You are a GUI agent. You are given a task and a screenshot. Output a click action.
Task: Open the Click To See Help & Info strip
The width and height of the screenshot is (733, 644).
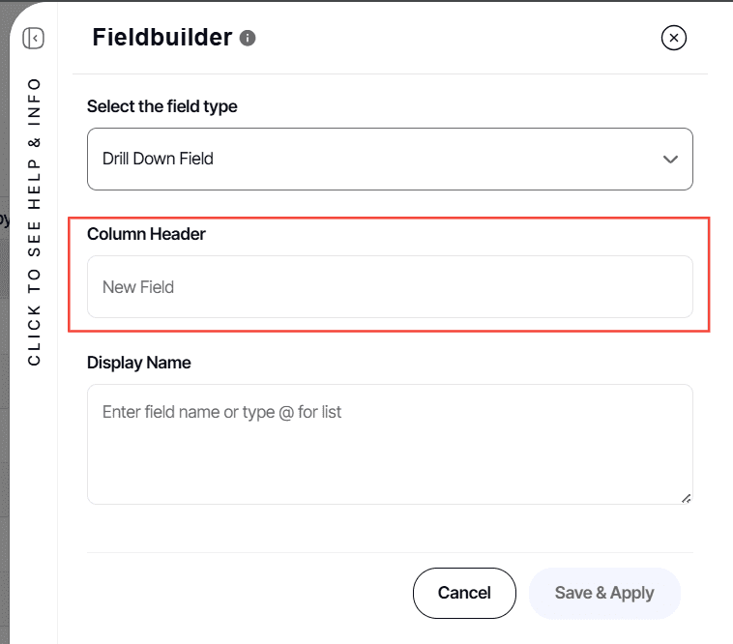(34, 222)
